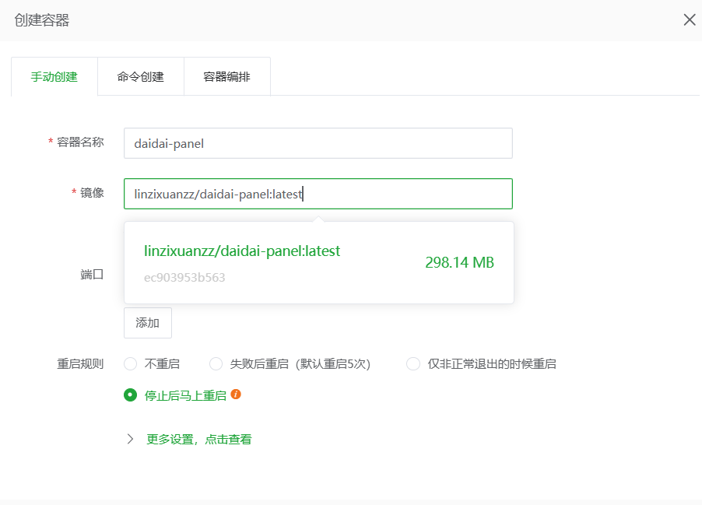Viewport: 702px width, 505px height.
Task: Select 仅非正常退出的时候重启 radio button
Action: tap(413, 364)
